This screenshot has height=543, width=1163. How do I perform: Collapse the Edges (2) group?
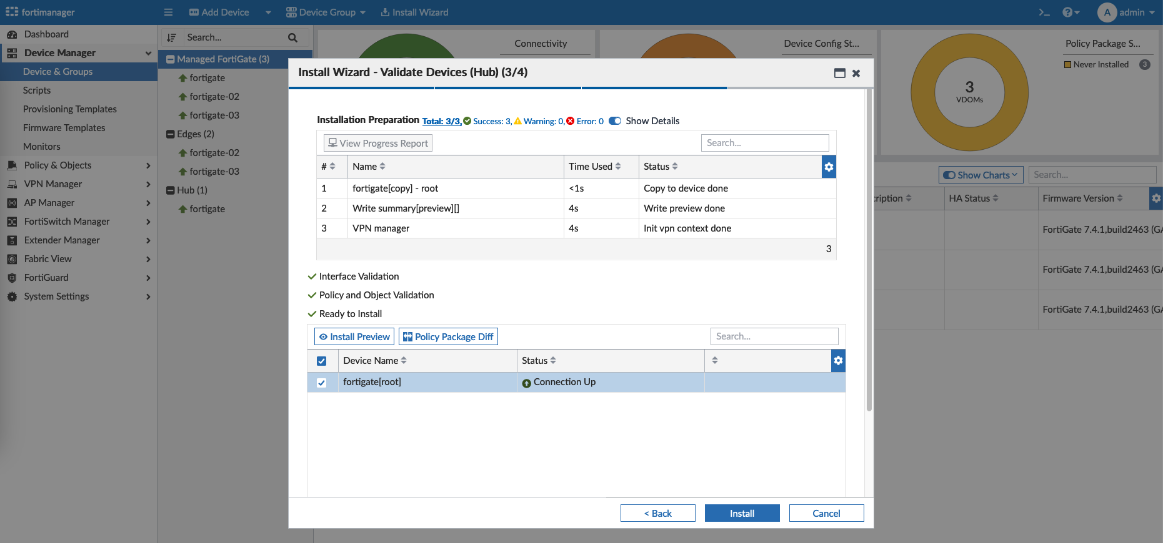pos(171,134)
